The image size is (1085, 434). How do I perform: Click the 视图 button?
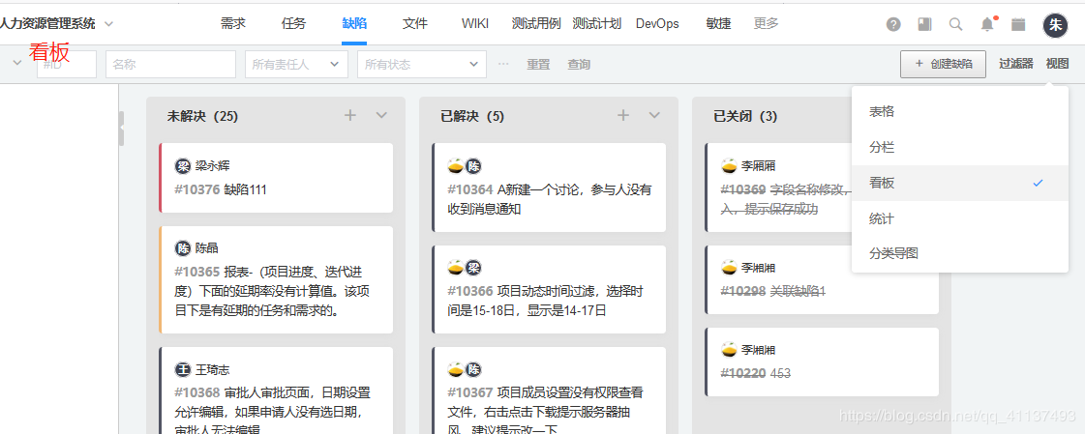(1057, 64)
